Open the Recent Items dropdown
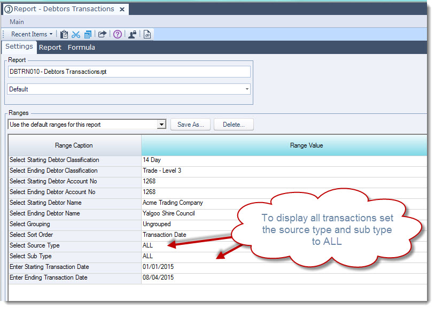Image resolution: width=435 pixels, height=309 pixels. [x=32, y=34]
